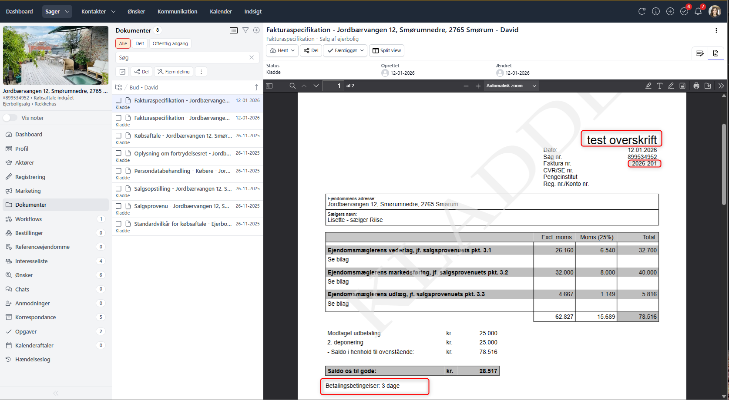729x400 pixels.
Task: Enable the Vis noter toggle
Action: pyautogui.click(x=10, y=118)
